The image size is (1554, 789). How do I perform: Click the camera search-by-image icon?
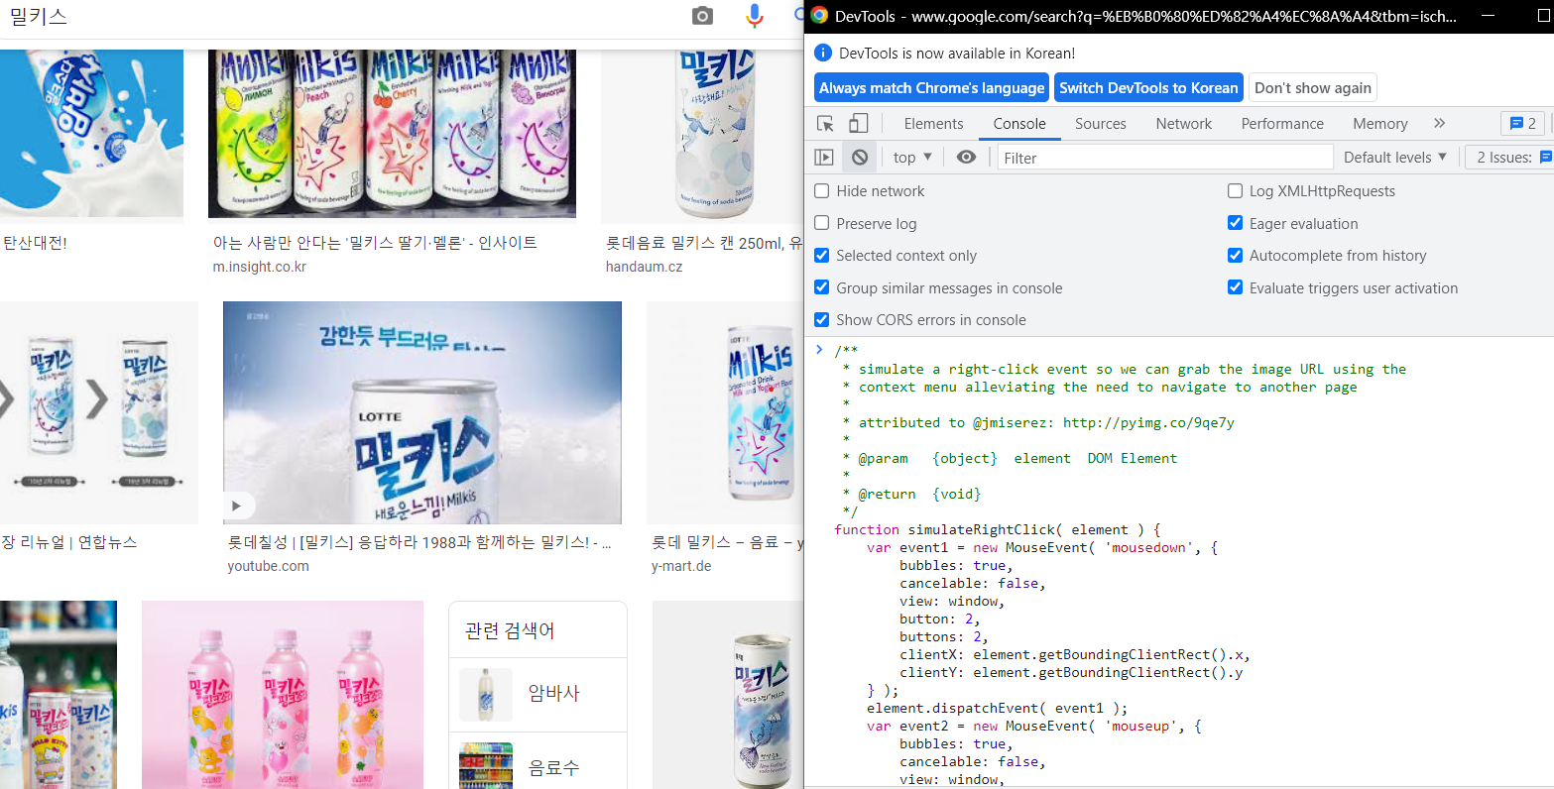pos(702,16)
